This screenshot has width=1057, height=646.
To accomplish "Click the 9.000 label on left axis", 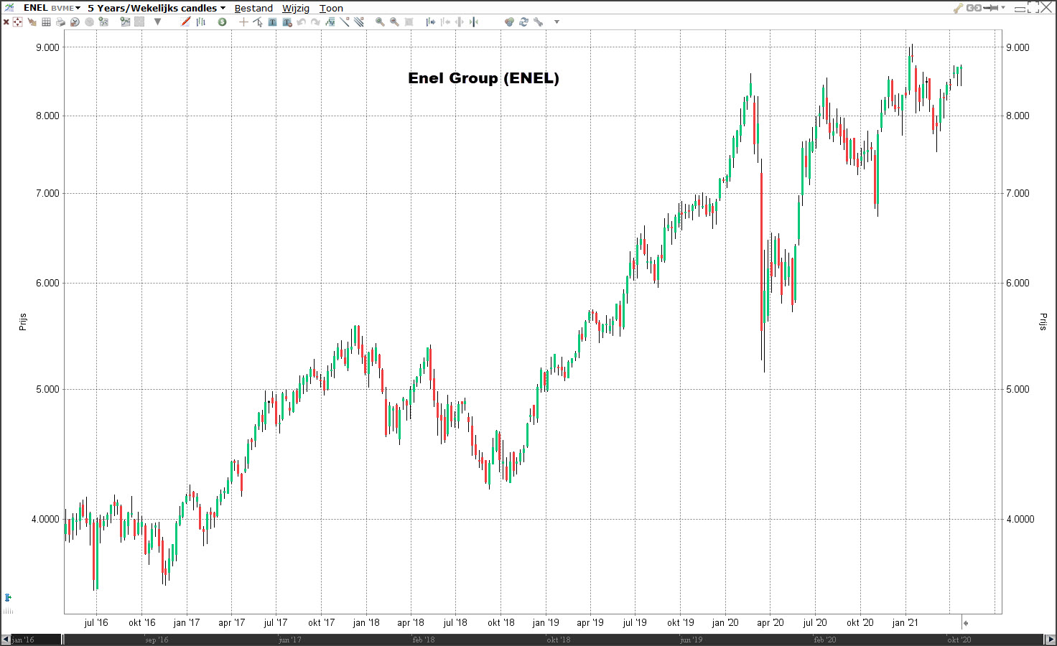I will 47,47.
